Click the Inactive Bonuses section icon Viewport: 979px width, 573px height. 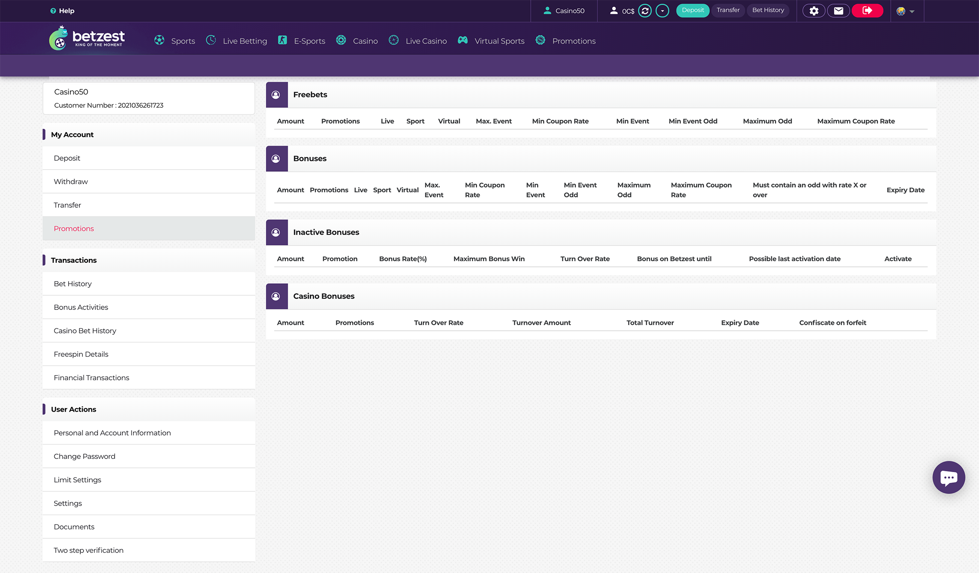(277, 233)
